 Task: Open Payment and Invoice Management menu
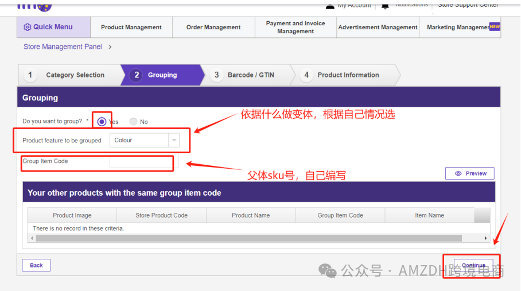[x=296, y=27]
